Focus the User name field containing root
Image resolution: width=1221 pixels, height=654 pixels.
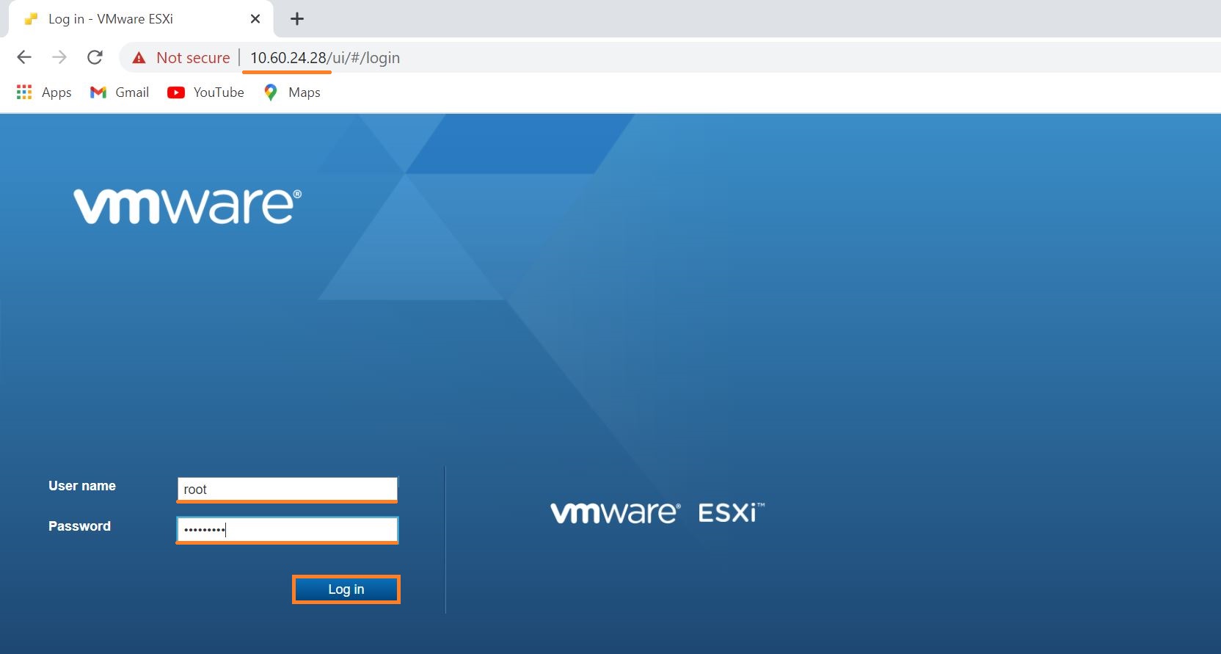click(287, 490)
